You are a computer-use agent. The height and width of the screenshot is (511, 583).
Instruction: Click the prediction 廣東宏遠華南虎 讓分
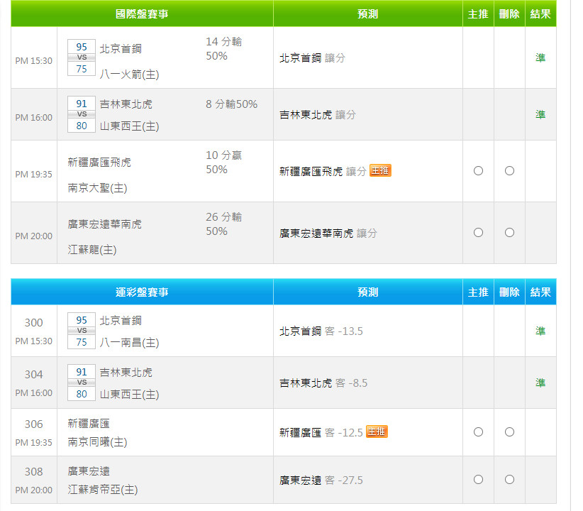328,233
